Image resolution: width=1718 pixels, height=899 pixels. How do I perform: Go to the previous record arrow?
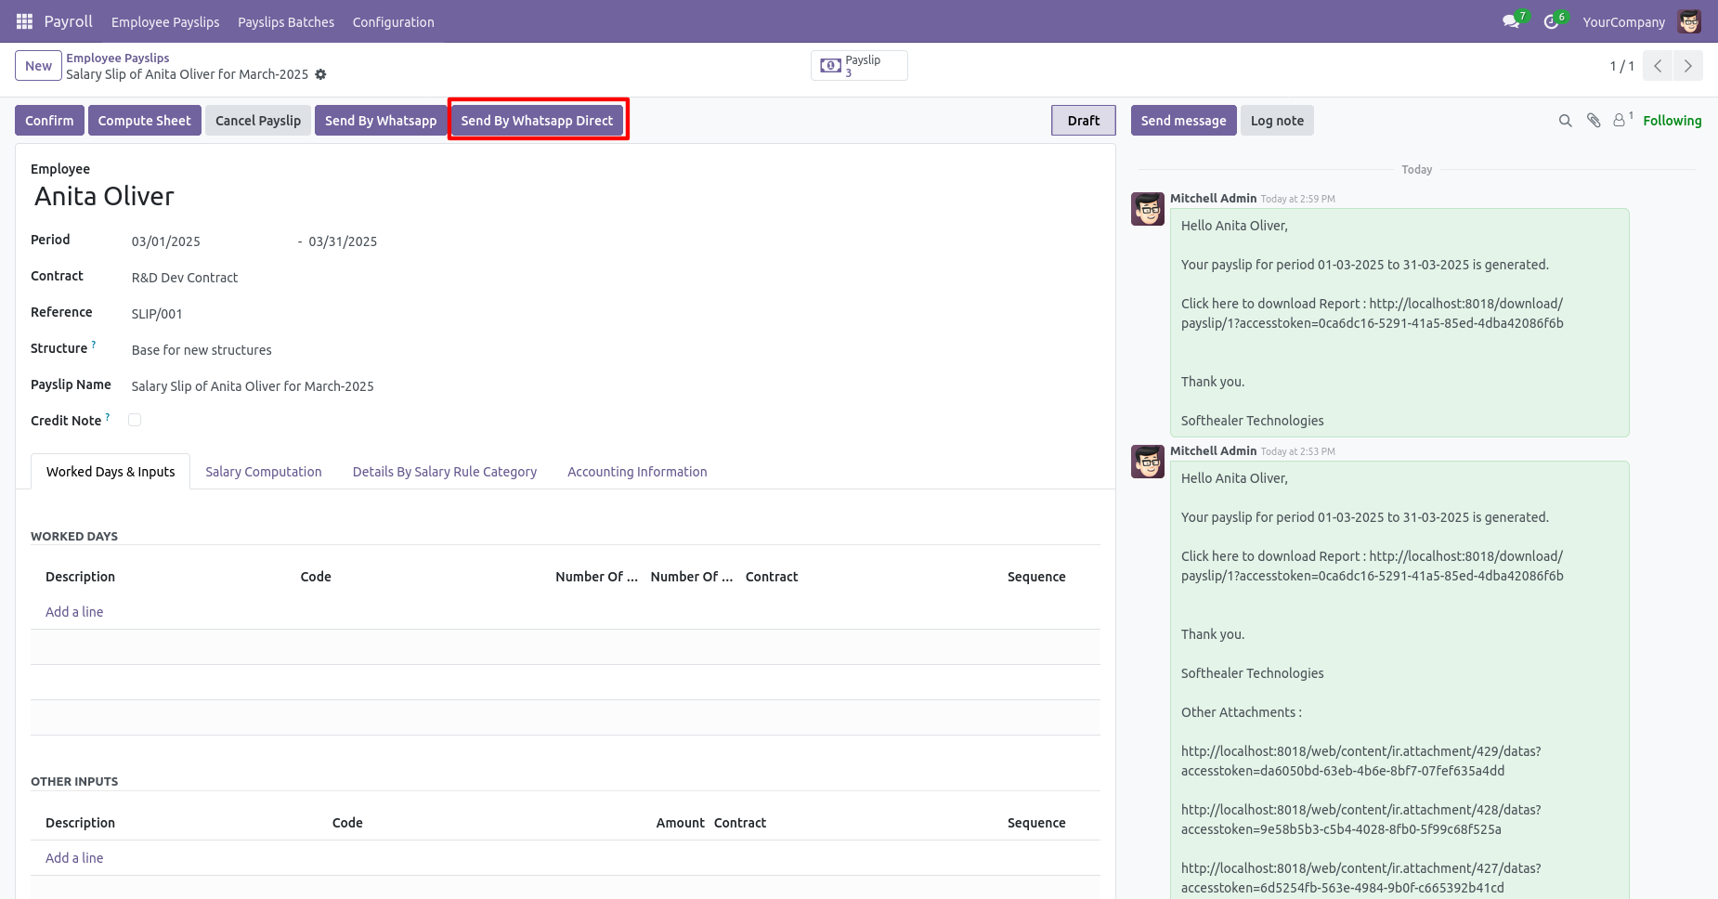(x=1658, y=66)
